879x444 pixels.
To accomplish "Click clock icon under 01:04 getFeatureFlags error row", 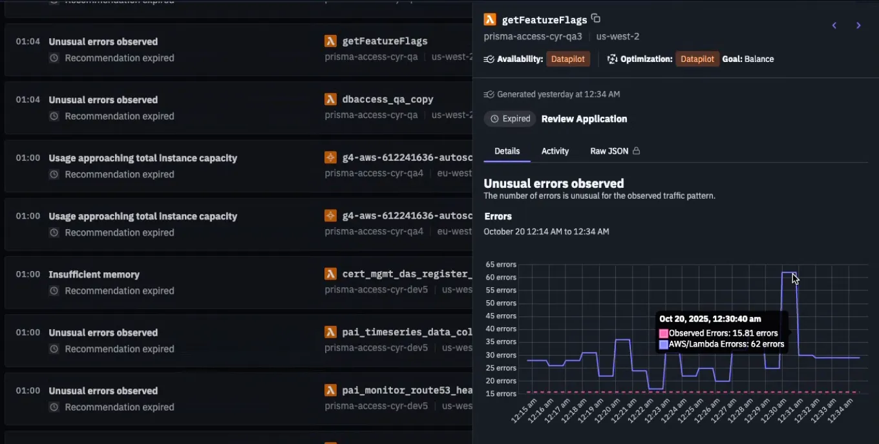I will 54,58.
